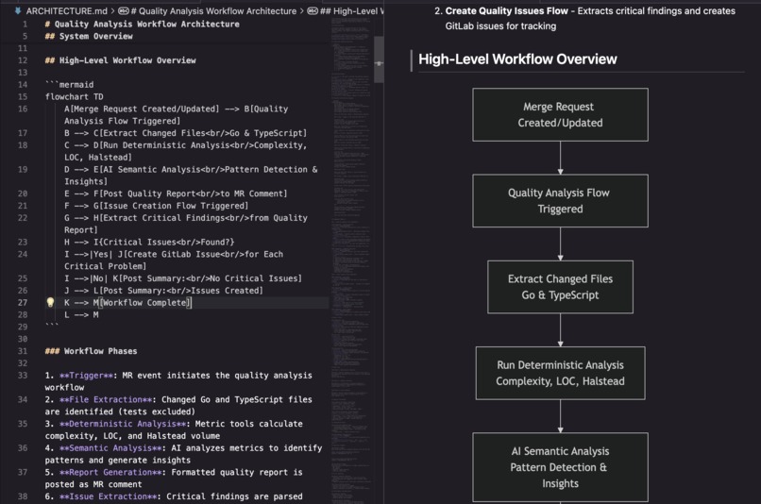Click 'K --> M[Workflow Complete]' line

point(128,303)
